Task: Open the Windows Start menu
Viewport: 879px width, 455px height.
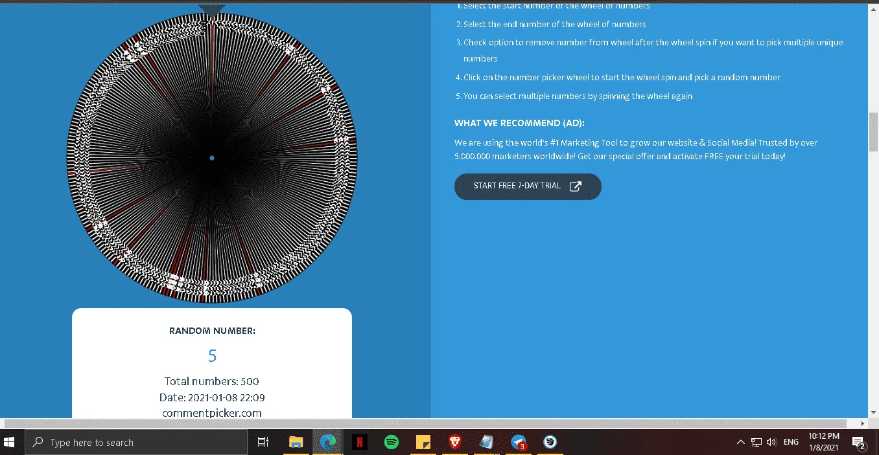Action: [x=10, y=442]
